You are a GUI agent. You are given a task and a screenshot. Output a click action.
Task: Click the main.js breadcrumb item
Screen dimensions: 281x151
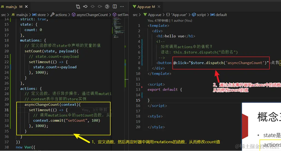point(22,15)
